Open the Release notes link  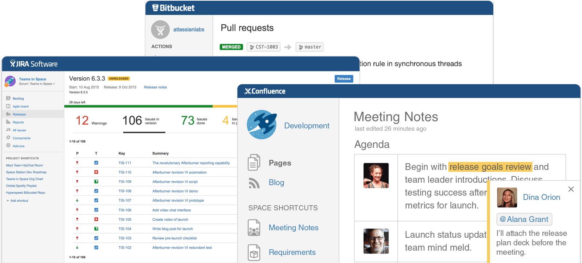(155, 87)
